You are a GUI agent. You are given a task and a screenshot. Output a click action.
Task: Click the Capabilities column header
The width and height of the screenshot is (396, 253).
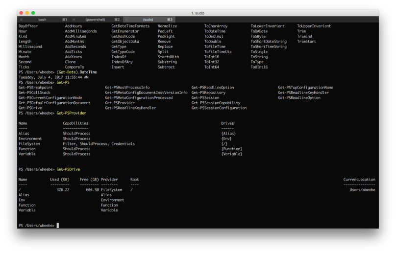click(x=75, y=123)
